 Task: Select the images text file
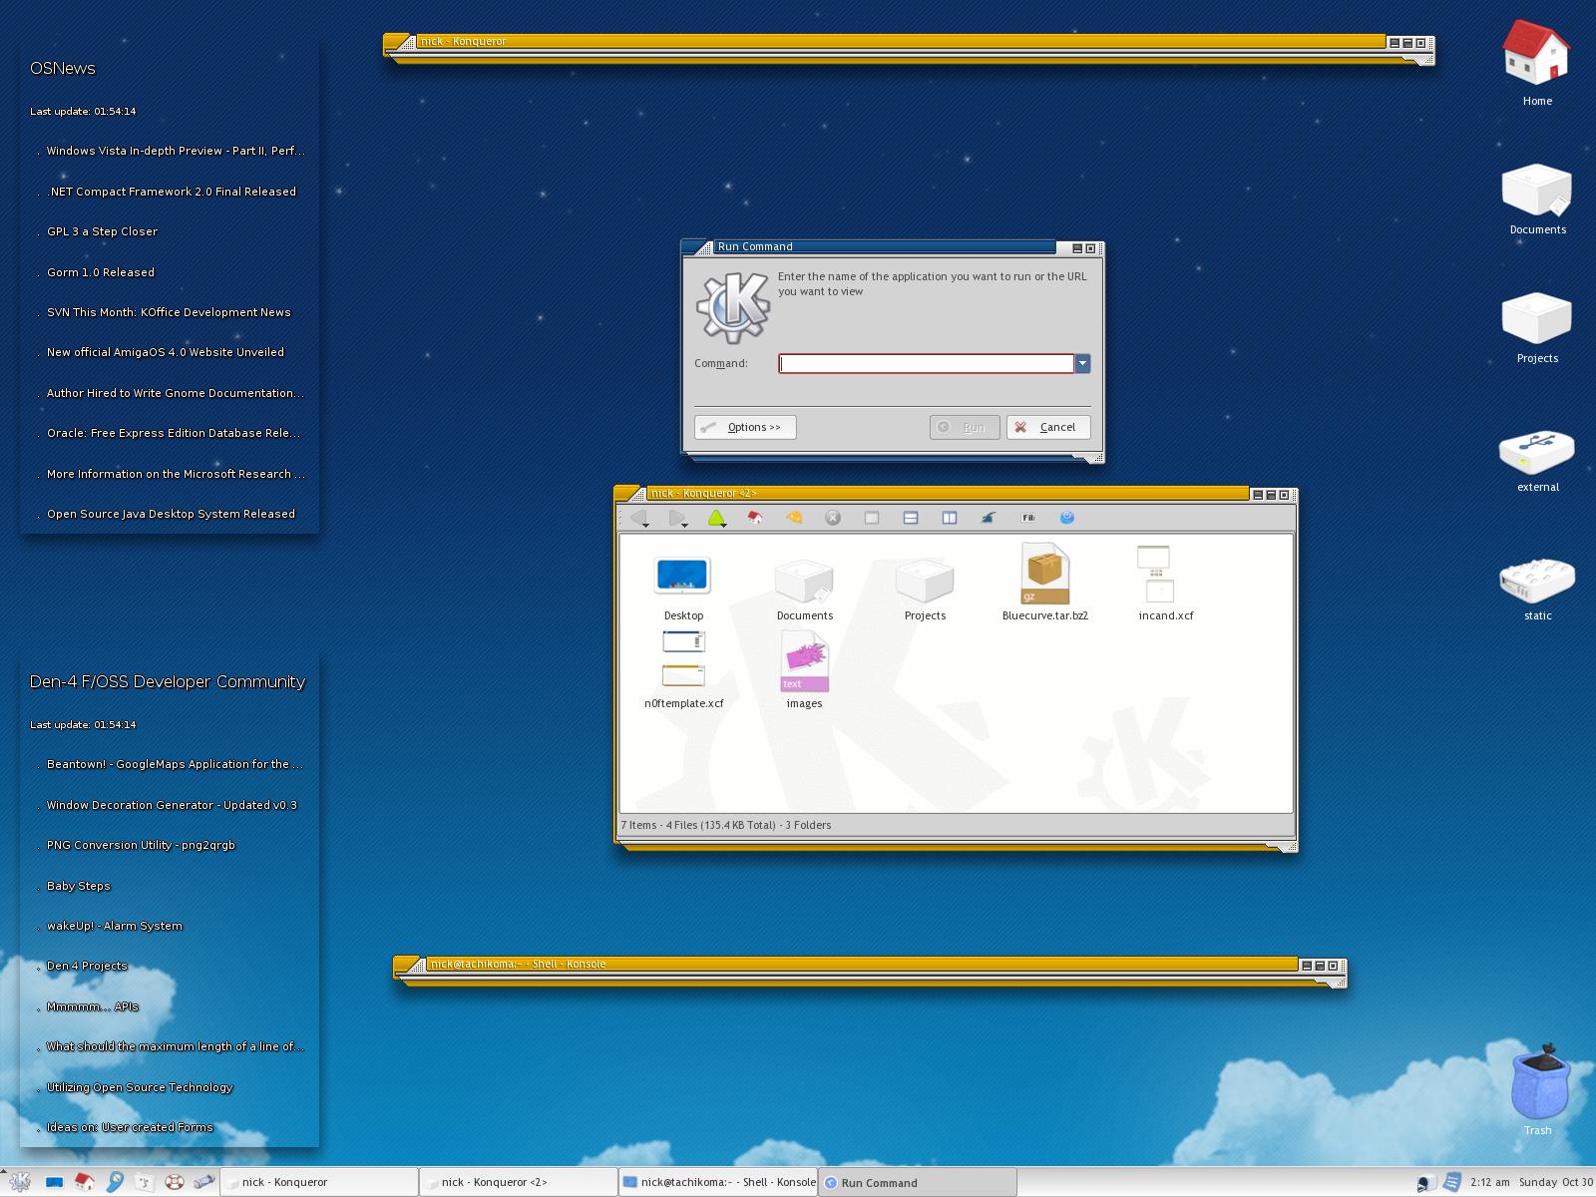click(804, 670)
